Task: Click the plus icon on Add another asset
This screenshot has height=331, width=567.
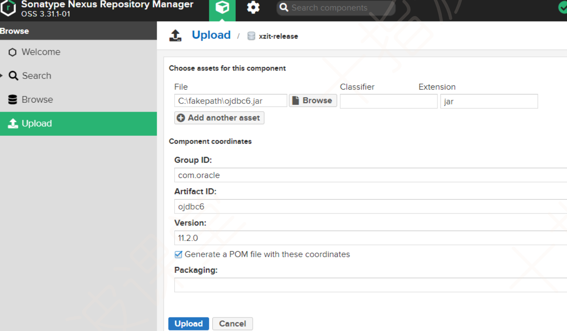Action: click(181, 118)
